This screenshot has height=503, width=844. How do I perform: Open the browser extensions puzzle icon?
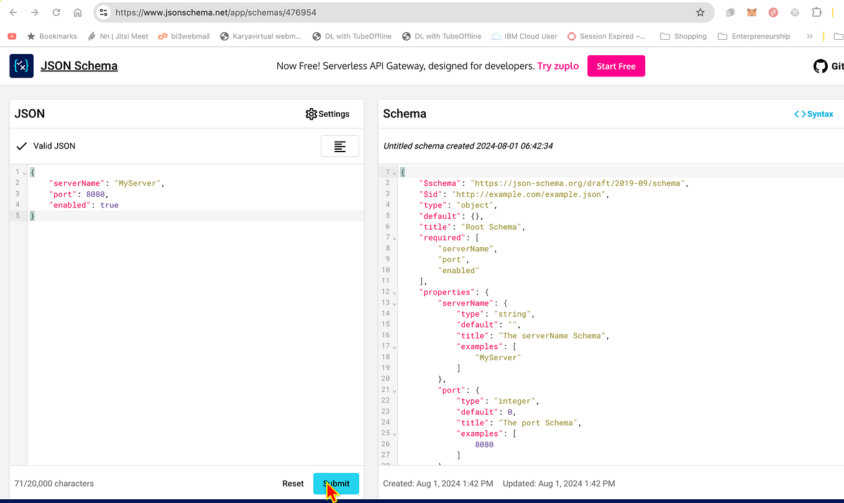(x=817, y=12)
